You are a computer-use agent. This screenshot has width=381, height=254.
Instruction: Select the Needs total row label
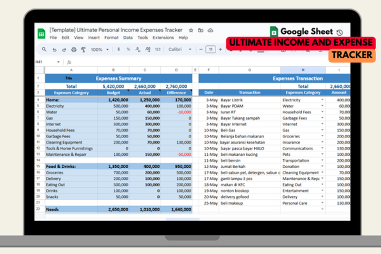(x=71, y=209)
